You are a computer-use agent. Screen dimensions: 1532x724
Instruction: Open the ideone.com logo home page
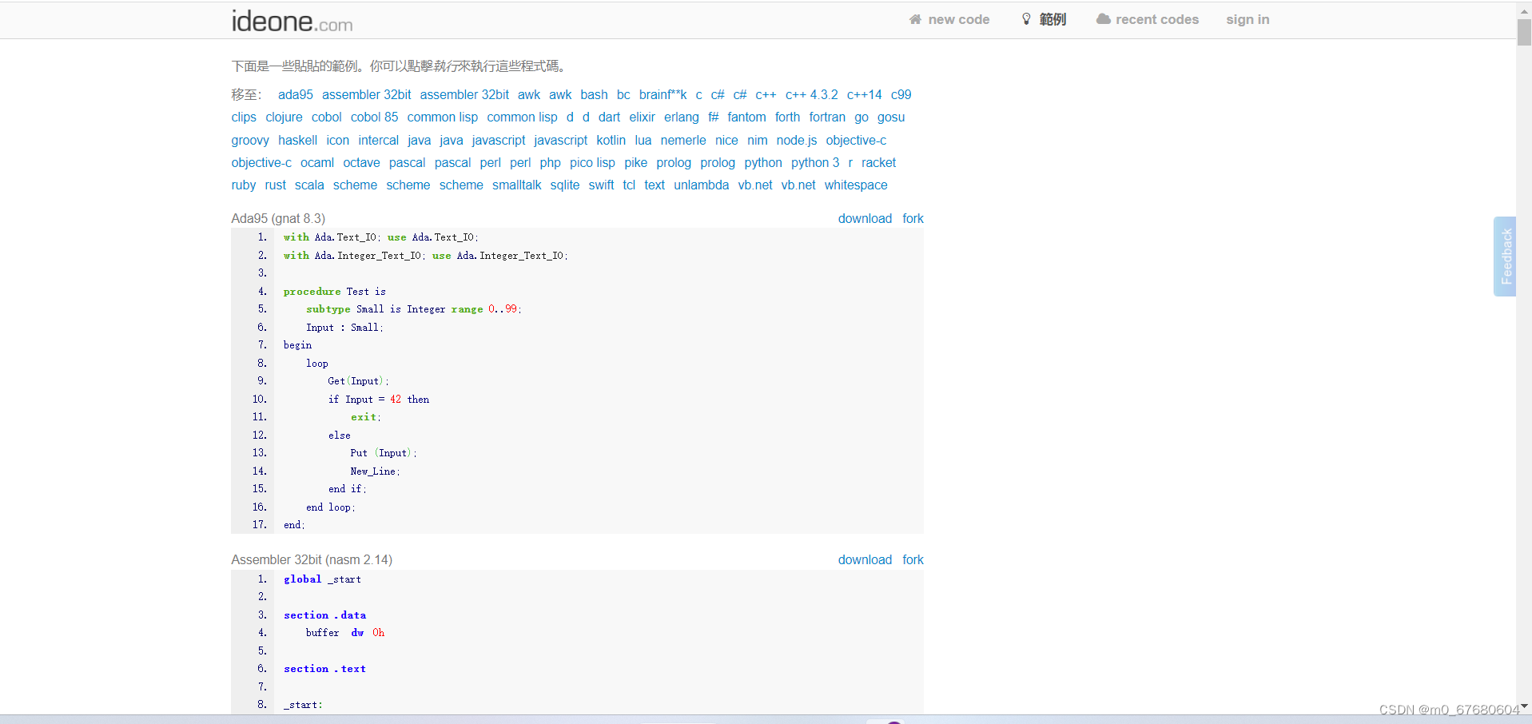tap(292, 21)
